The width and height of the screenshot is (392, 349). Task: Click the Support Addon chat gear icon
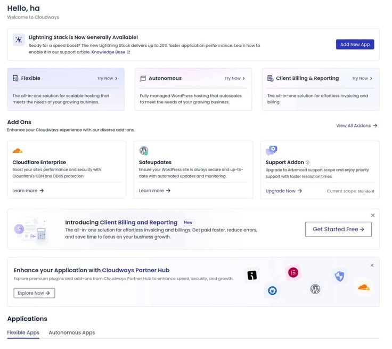tap(272, 151)
